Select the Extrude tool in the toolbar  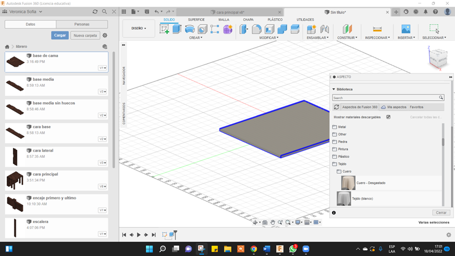(177, 29)
